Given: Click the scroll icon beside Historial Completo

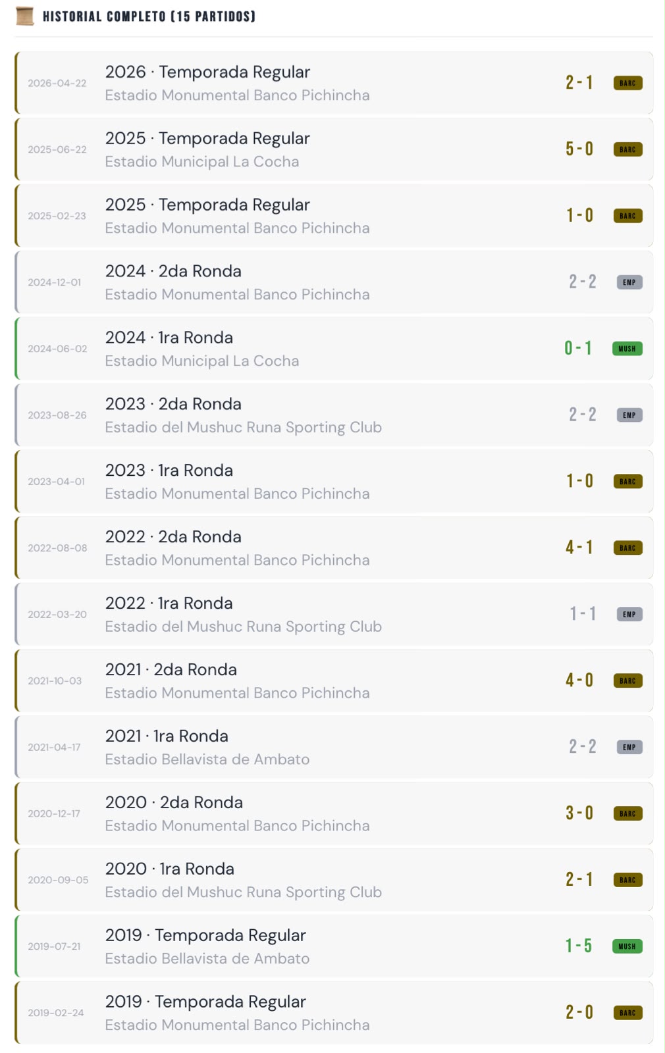Looking at the screenshot, I should pyautogui.click(x=25, y=16).
